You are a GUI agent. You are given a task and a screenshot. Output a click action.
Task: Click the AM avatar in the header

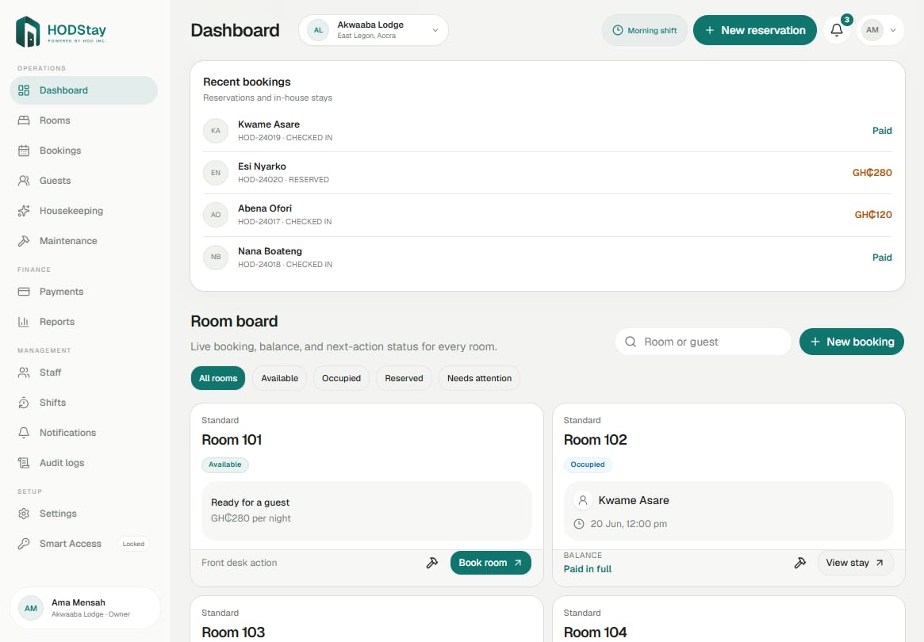(872, 30)
